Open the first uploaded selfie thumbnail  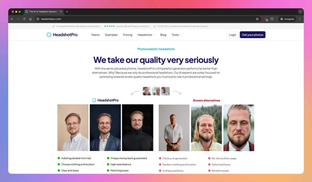click(x=147, y=91)
